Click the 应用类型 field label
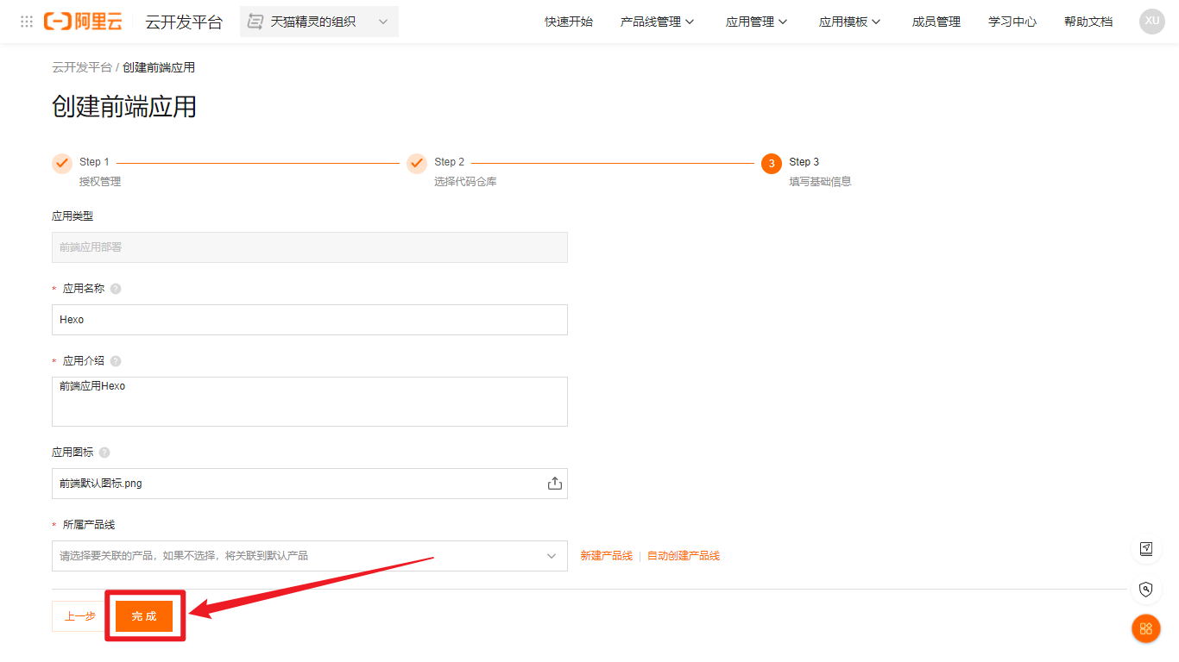Screen dimensions: 1179x662 tap(73, 216)
